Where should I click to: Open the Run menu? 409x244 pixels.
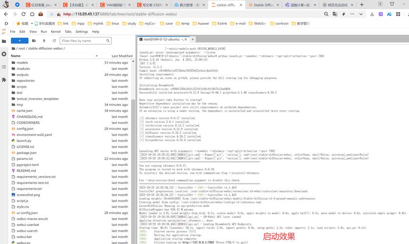pos(44,32)
